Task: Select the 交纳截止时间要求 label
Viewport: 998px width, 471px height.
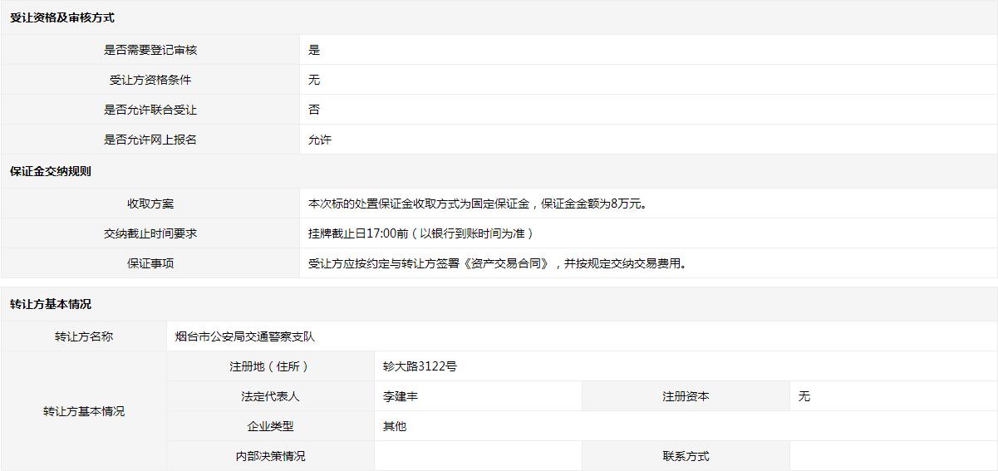Action: (150, 233)
